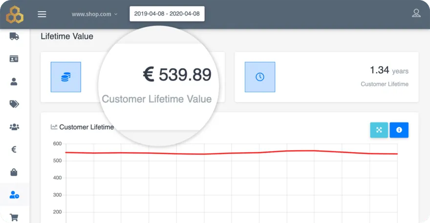Click the Lifetime Value page heading

[x=67, y=36]
